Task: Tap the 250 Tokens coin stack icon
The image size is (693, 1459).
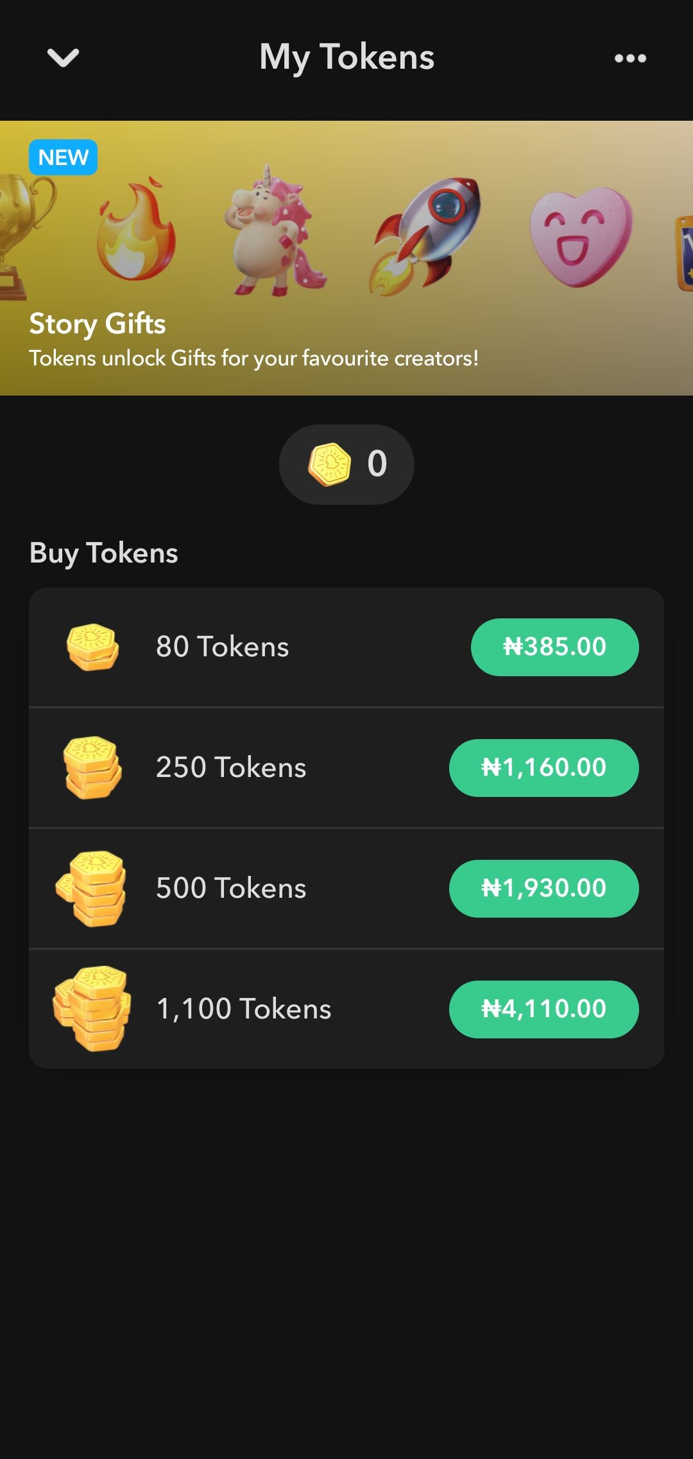Action: click(x=93, y=768)
